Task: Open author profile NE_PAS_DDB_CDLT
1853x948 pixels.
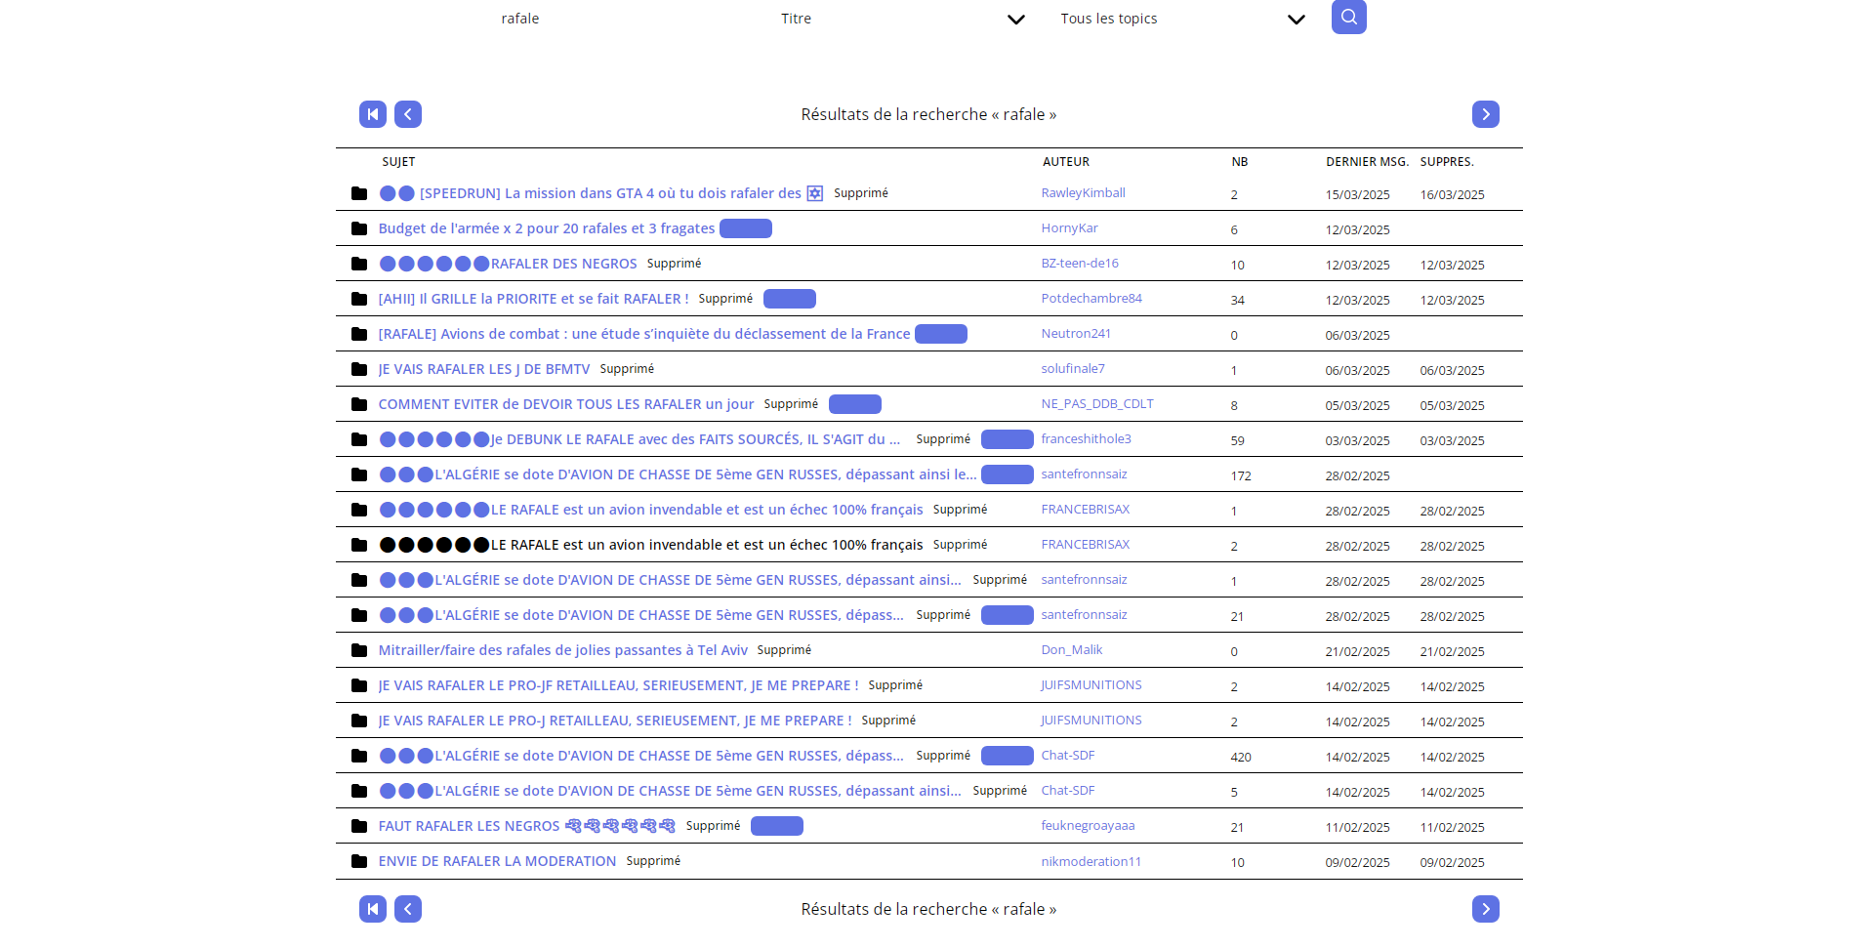Action: click(1097, 404)
